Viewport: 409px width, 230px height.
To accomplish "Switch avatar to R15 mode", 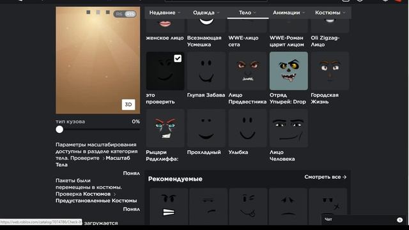I will pyautogui.click(x=130, y=14).
